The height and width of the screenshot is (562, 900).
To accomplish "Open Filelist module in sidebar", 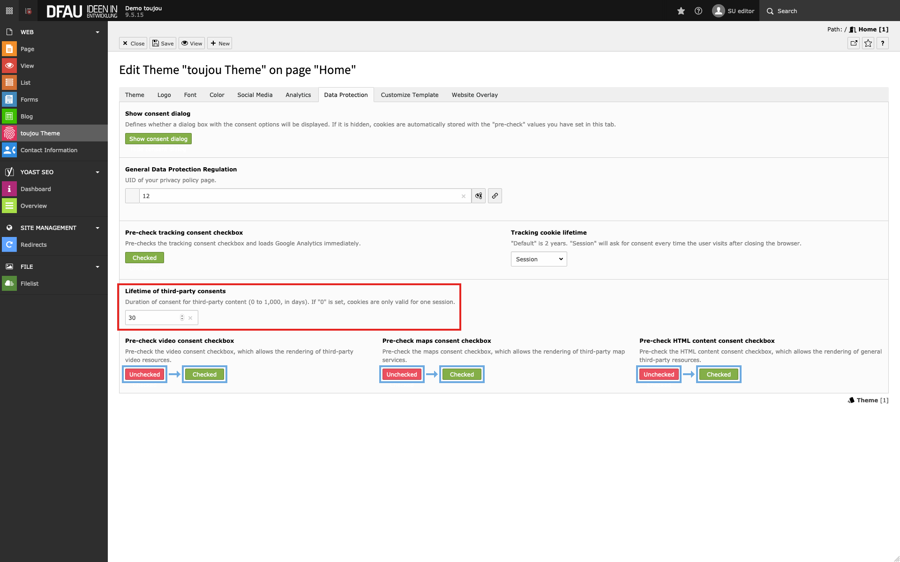I will click(x=29, y=283).
